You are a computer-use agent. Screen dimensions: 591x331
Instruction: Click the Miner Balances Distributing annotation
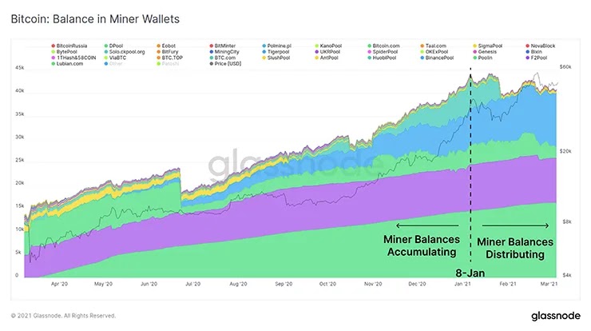point(515,248)
